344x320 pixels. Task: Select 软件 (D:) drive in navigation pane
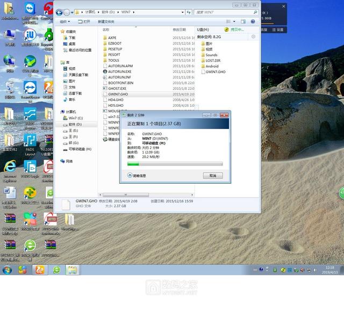point(75,124)
